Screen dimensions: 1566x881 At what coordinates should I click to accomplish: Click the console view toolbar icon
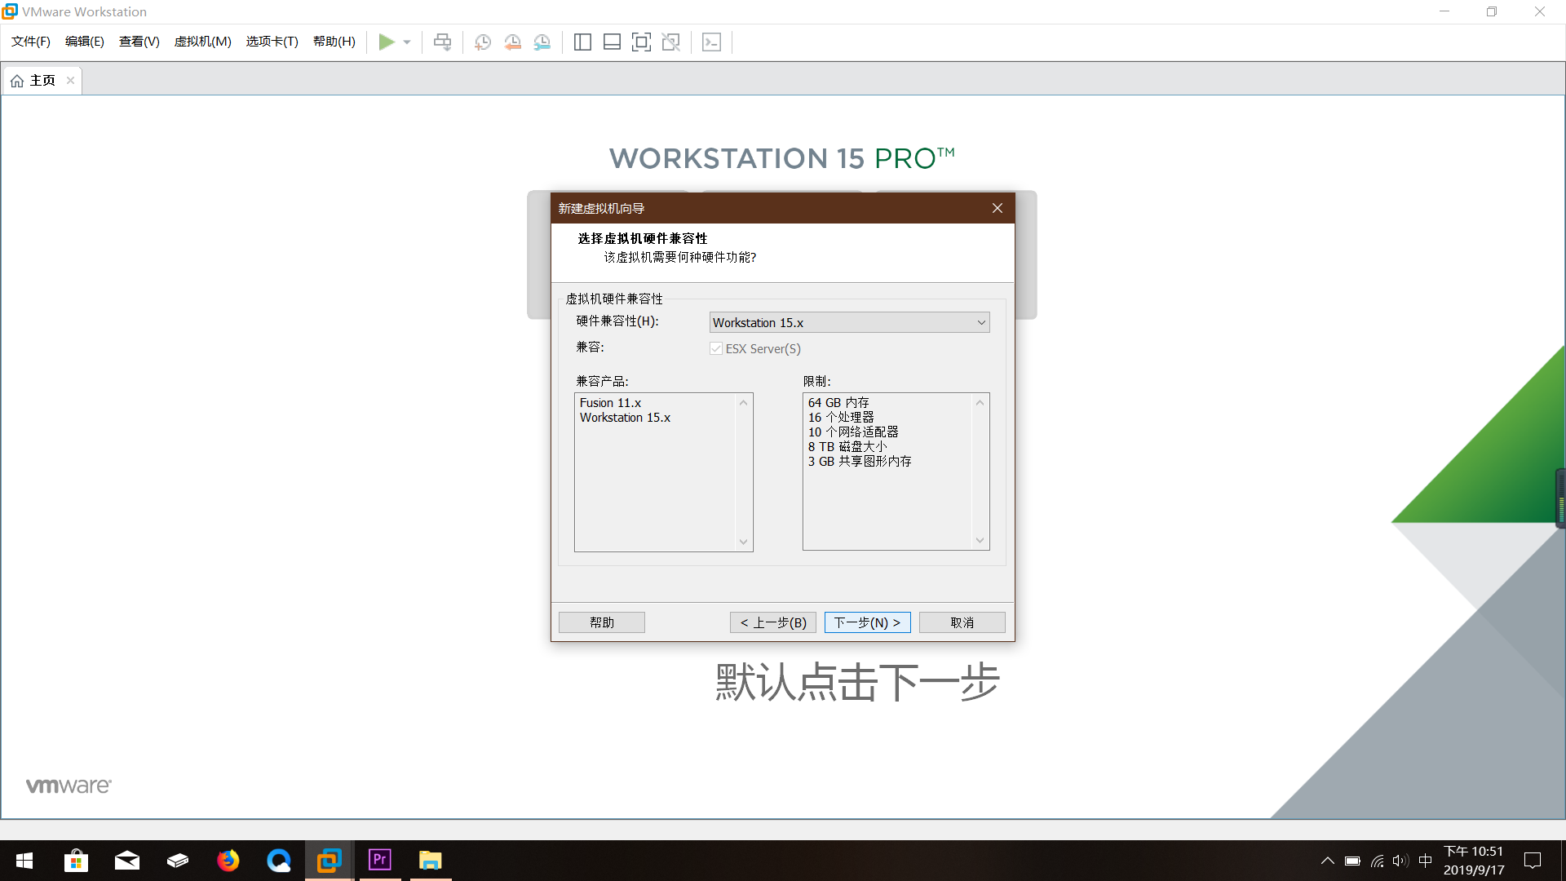(x=711, y=42)
